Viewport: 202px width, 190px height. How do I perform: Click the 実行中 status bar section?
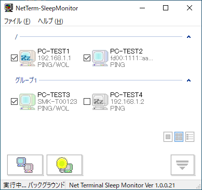pos(33,185)
